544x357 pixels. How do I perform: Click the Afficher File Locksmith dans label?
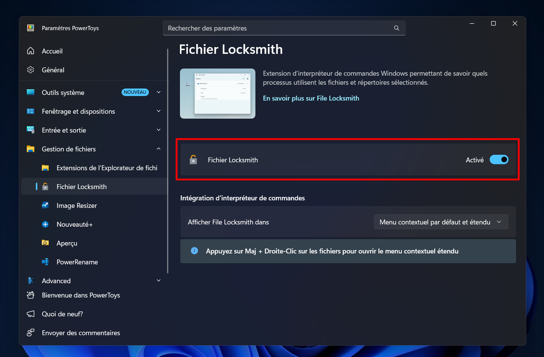click(x=228, y=222)
